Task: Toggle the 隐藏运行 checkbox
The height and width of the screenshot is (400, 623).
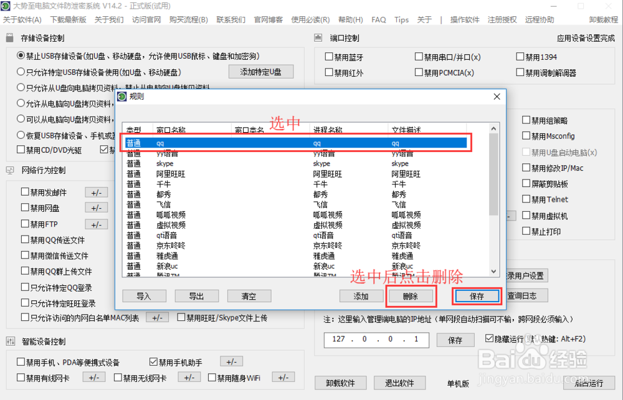Action: tap(488, 338)
